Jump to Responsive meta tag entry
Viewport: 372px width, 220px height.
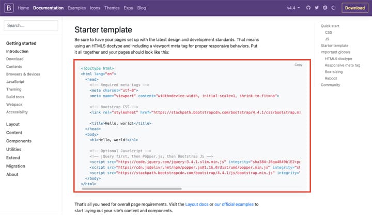click(x=343, y=65)
